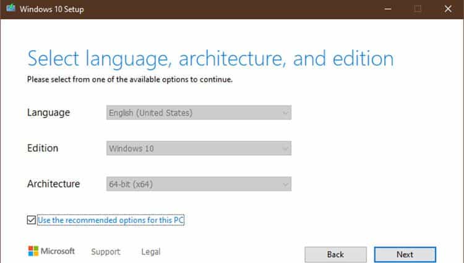The image size is (464, 263).
Task: Open the Support link
Action: pyautogui.click(x=106, y=252)
